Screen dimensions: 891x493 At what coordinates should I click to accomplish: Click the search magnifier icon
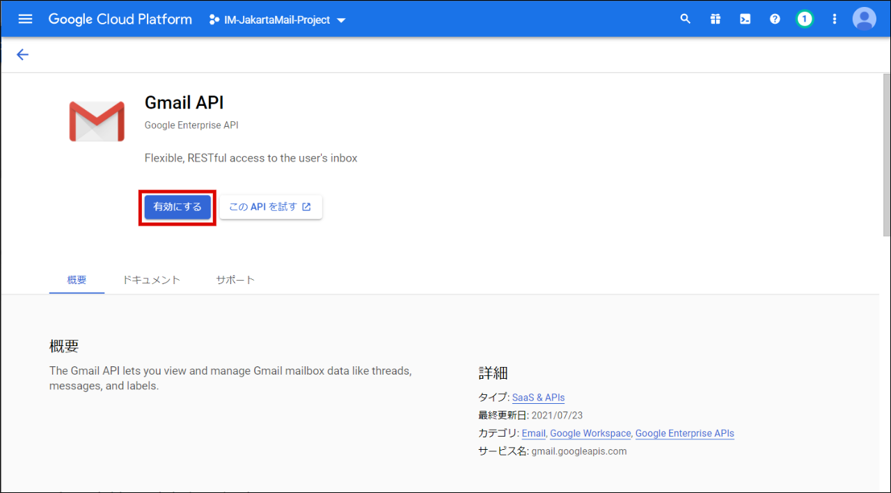pyautogui.click(x=686, y=19)
